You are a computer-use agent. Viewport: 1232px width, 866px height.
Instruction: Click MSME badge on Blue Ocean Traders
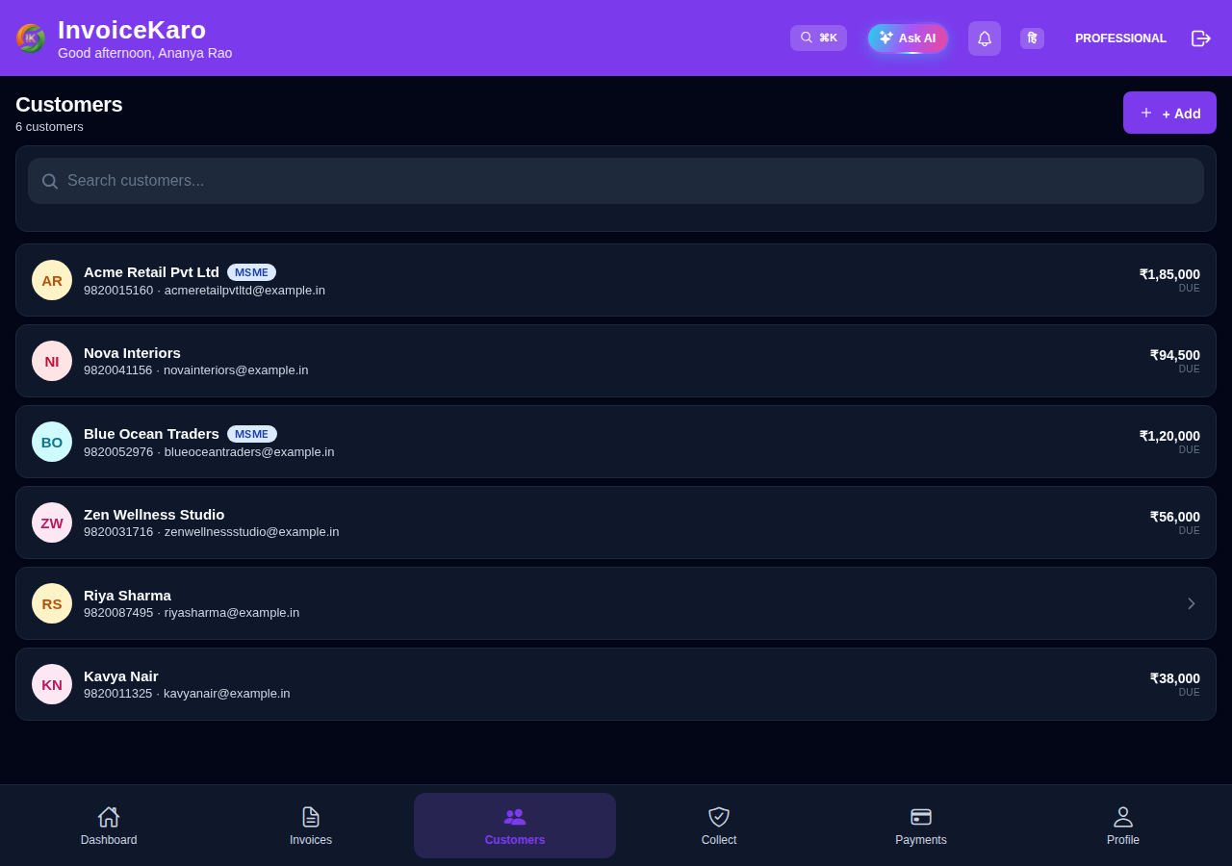click(252, 434)
